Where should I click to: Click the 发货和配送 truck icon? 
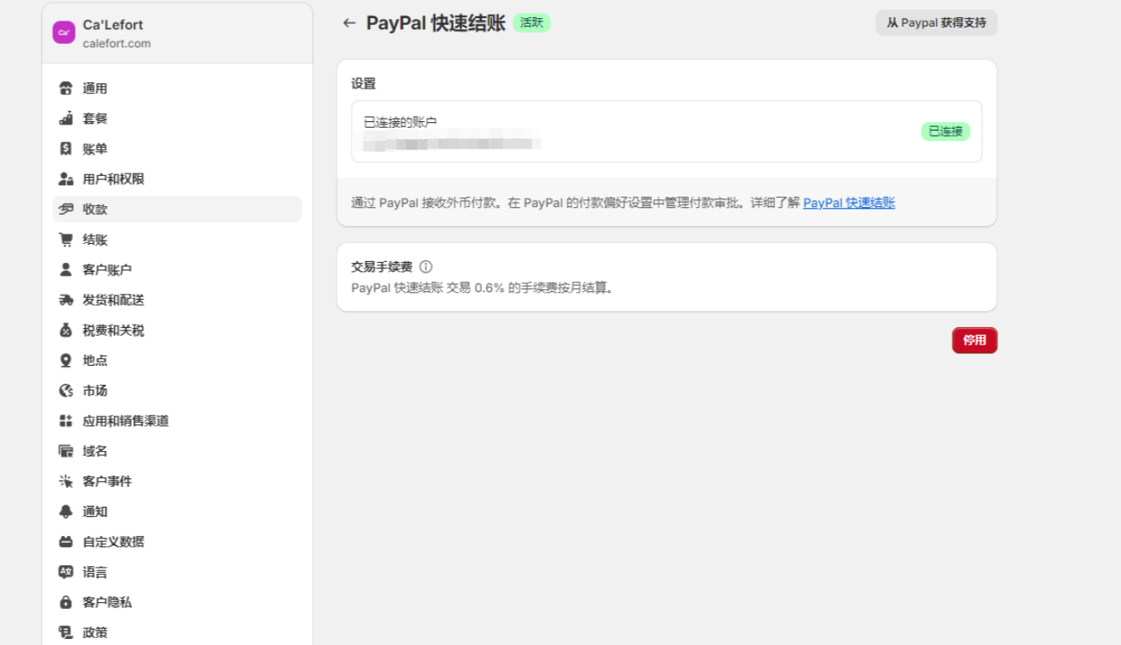pyautogui.click(x=66, y=300)
